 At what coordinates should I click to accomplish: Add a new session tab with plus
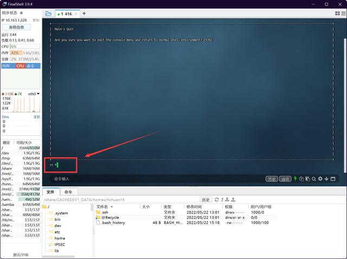(84, 14)
